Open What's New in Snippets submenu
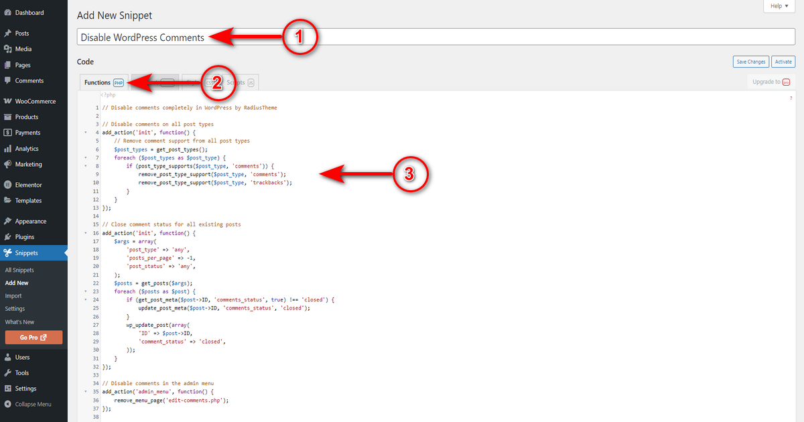This screenshot has height=422, width=804. [x=19, y=322]
